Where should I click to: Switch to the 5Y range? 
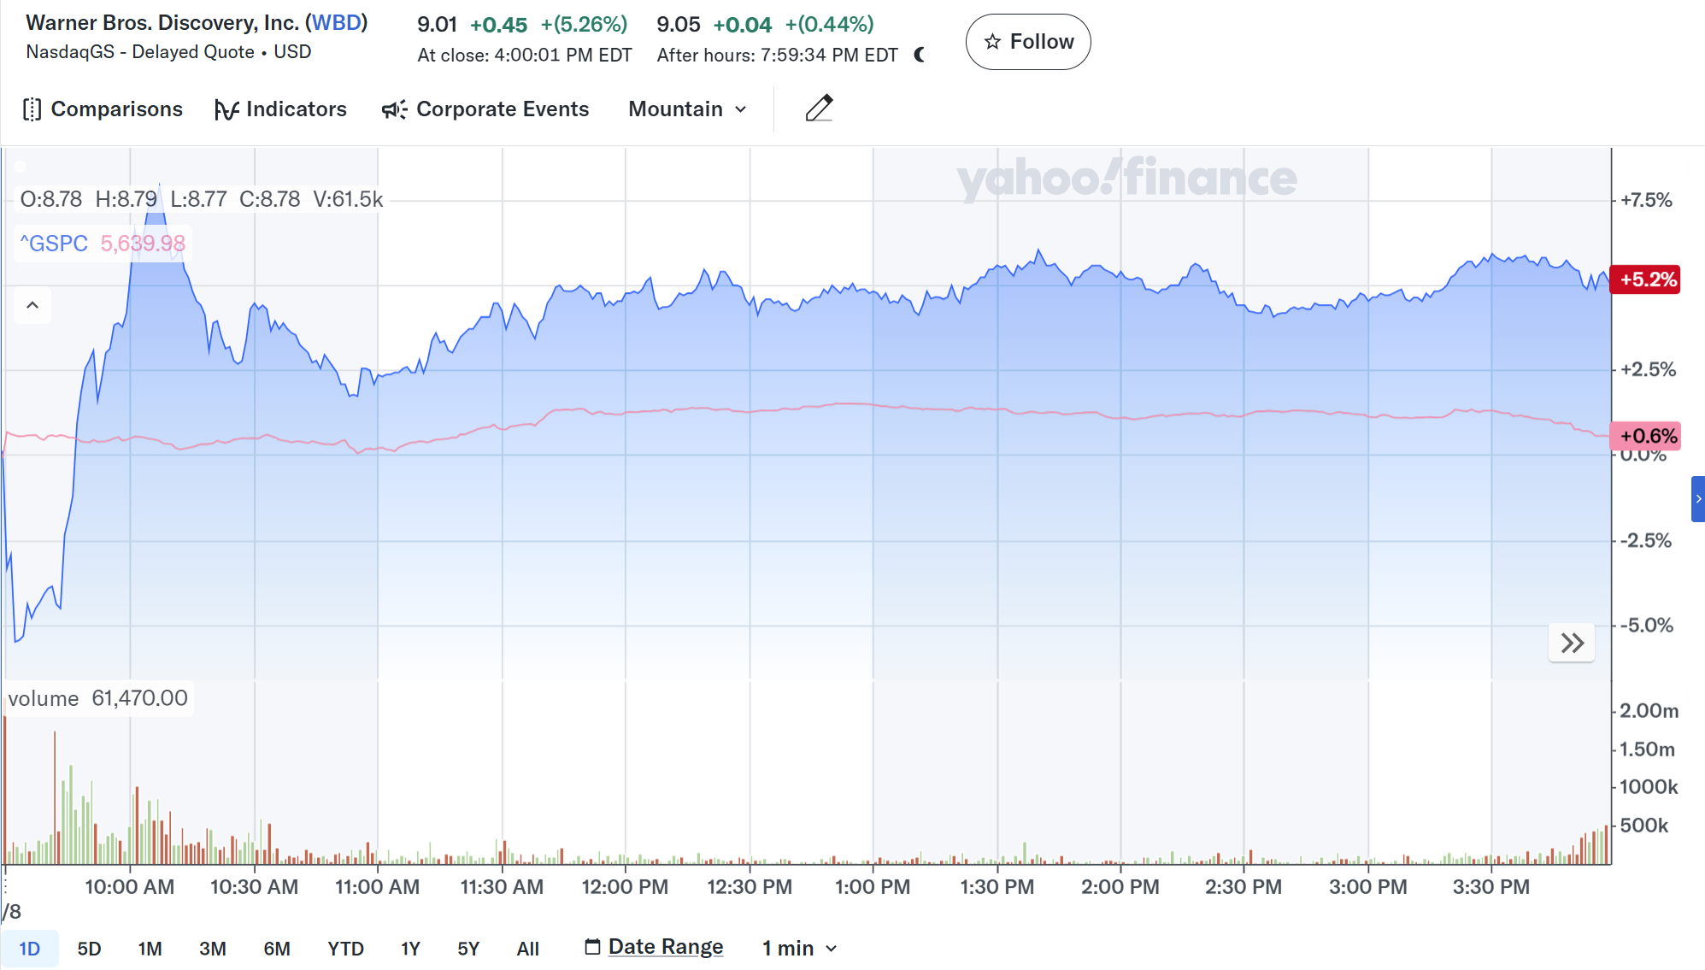468,949
